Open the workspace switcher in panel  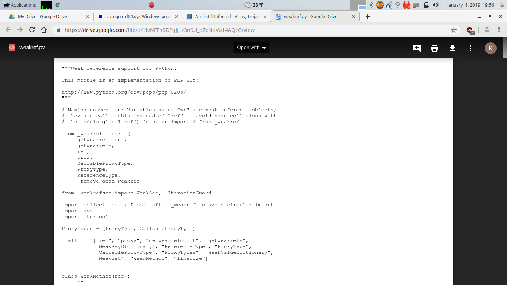pos(358,5)
